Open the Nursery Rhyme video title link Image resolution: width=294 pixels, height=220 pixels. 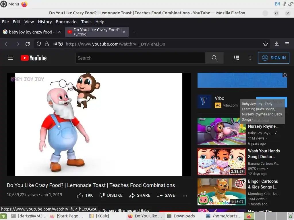263,126
